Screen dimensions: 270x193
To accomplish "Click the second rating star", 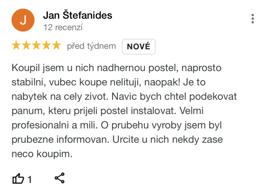I will (26, 45).
